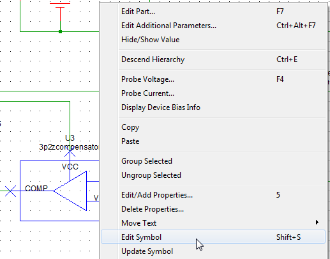Select Ungroup Selected option

click(213, 175)
